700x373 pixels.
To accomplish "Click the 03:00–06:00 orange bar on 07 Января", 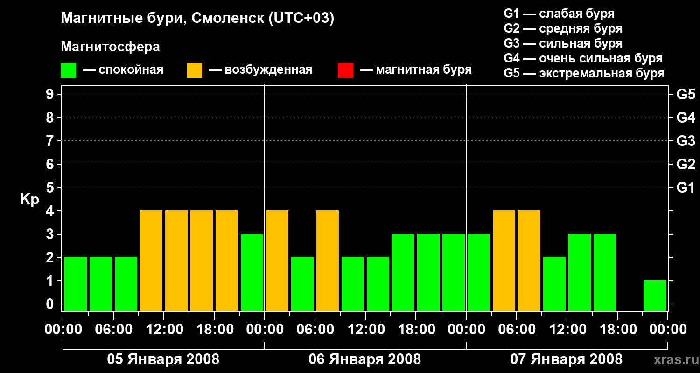I will coord(504,261).
